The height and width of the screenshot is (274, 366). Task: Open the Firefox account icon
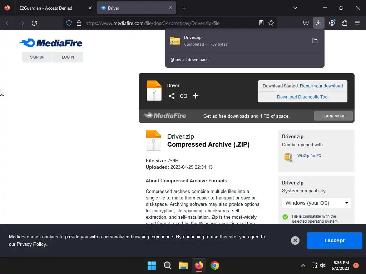coord(332,23)
